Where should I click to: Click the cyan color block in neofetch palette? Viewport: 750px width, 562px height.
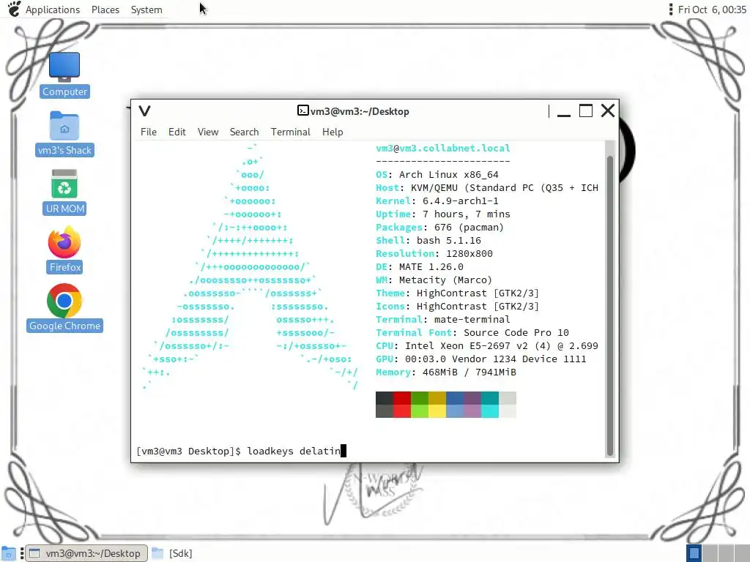click(x=490, y=404)
